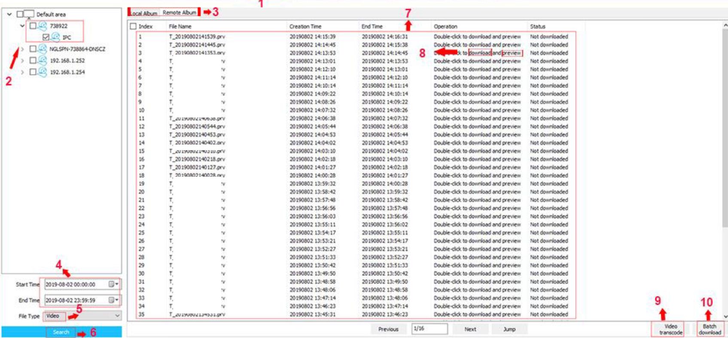Switch to the Local Album tab
The width and height of the screenshot is (728, 338).
pyautogui.click(x=144, y=13)
